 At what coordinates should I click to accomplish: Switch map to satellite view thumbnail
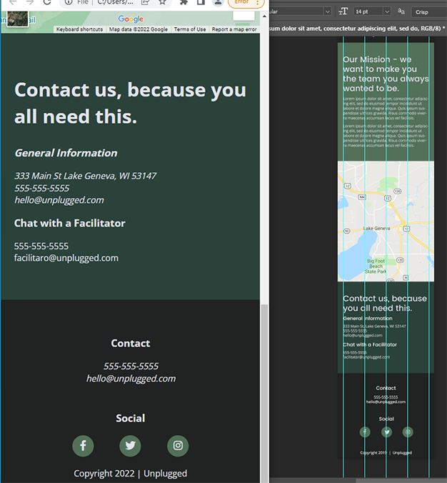17,19
